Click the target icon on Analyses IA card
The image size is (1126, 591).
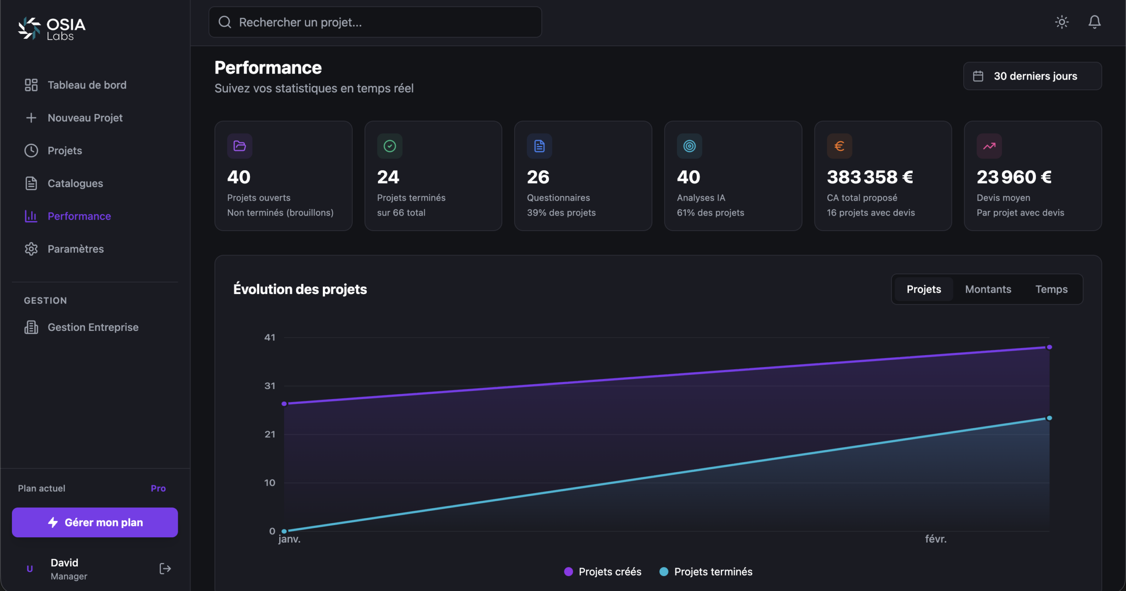[x=689, y=146]
